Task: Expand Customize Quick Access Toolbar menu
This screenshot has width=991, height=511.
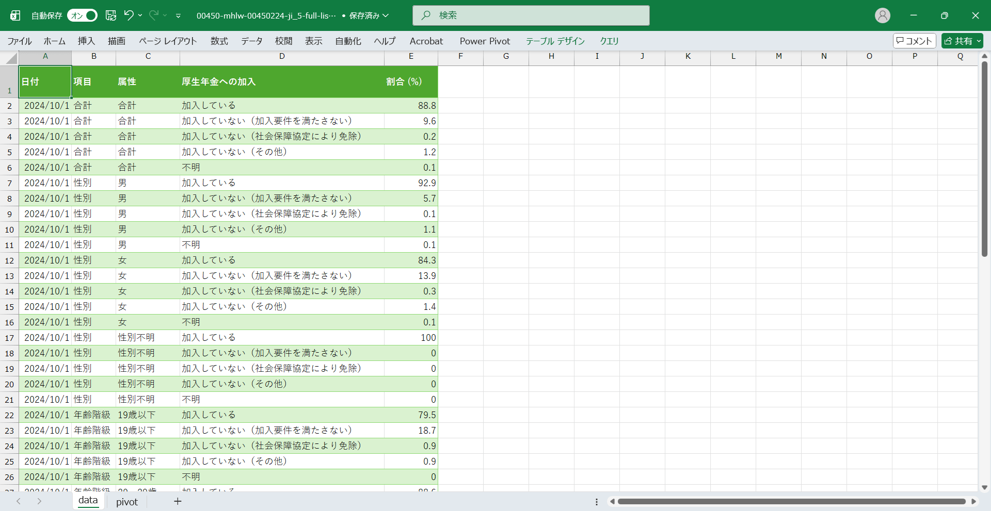Action: (178, 16)
